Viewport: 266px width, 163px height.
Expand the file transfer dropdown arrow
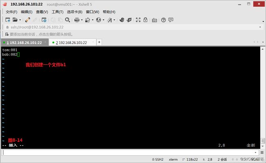(92, 20)
